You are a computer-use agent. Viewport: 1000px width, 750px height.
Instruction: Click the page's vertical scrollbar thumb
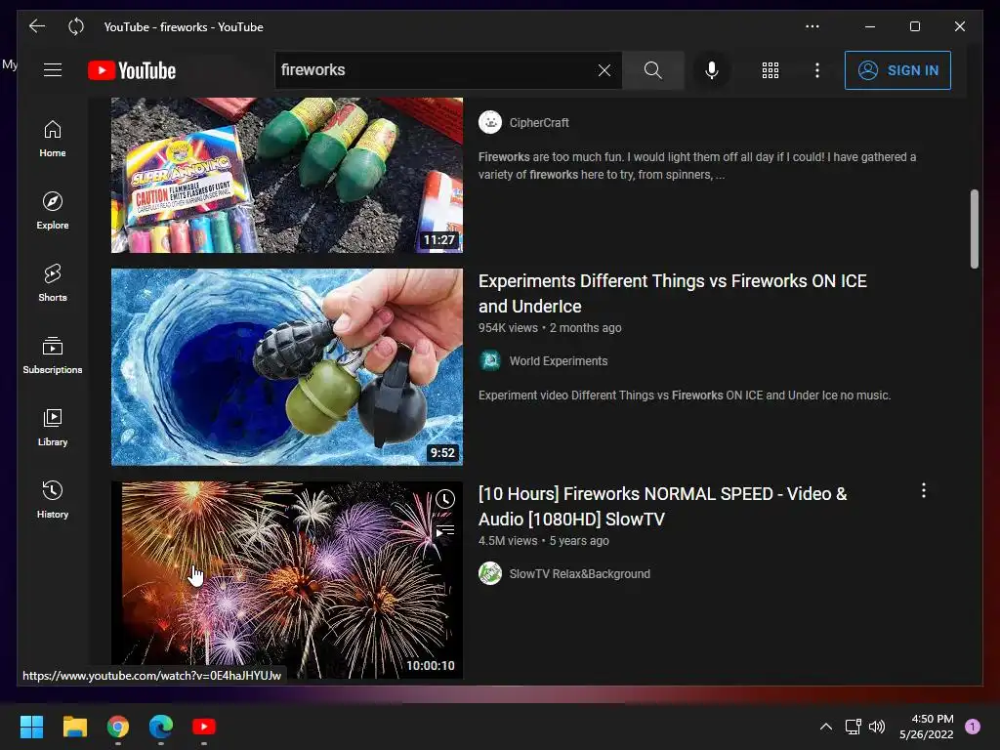click(974, 229)
